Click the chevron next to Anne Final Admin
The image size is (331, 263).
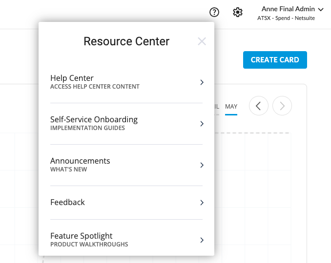[321, 9]
